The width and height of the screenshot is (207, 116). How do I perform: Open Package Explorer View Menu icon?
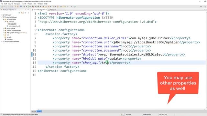click(28, 13)
